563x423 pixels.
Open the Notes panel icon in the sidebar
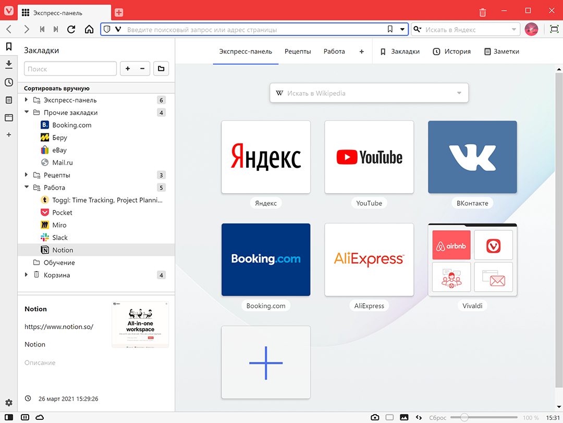click(x=9, y=100)
